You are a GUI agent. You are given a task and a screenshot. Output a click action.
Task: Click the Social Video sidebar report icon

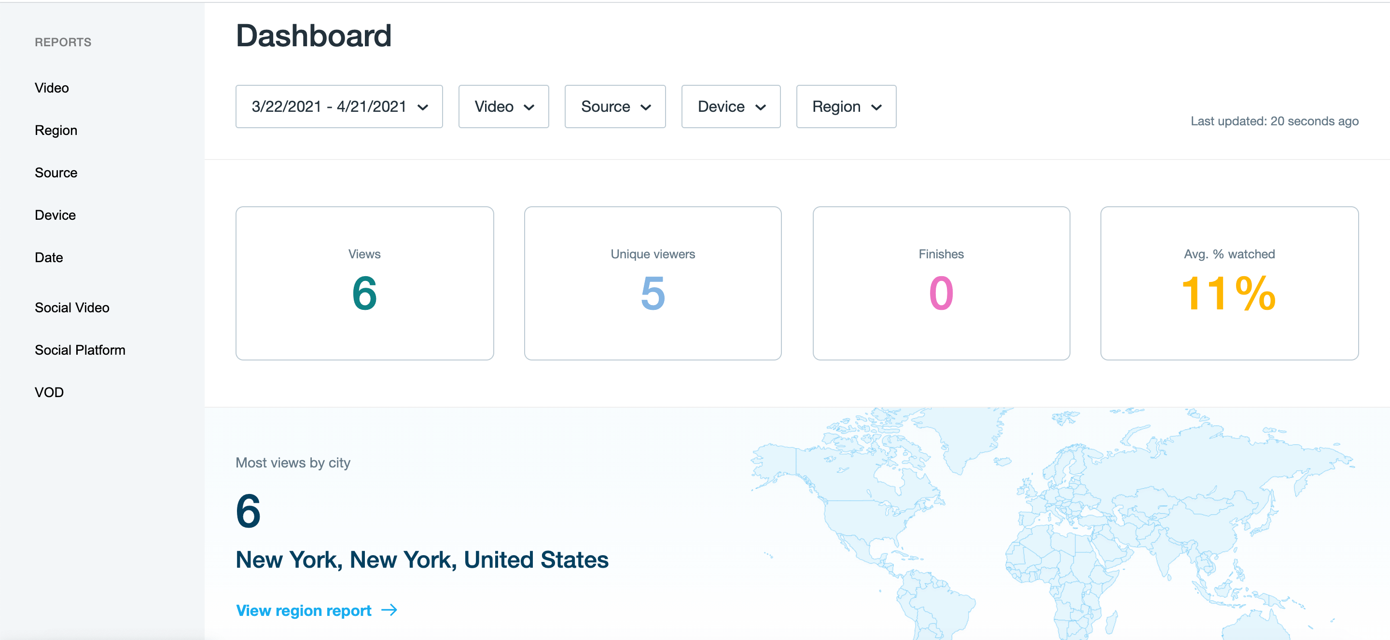[72, 307]
